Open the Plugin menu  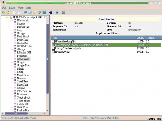[12, 8]
